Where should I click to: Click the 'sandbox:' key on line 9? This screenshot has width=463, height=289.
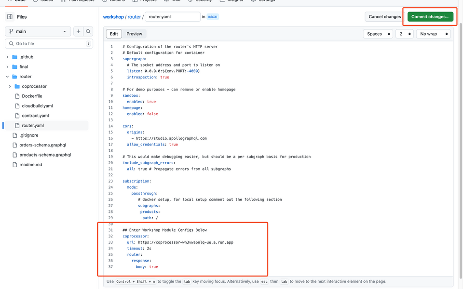pos(131,95)
